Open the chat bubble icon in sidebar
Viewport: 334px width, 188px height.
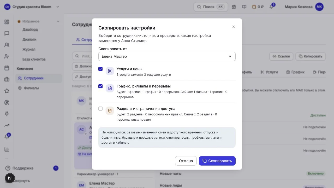pyautogui.click(x=7, y=33)
